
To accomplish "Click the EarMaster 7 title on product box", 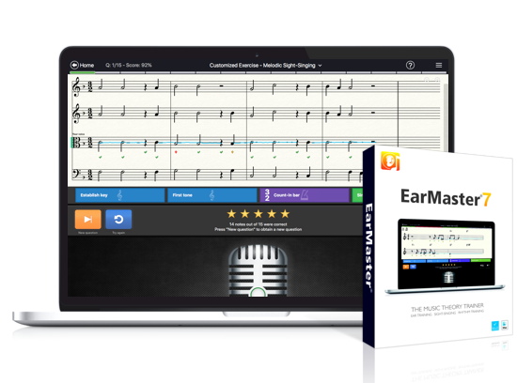I will tap(446, 198).
